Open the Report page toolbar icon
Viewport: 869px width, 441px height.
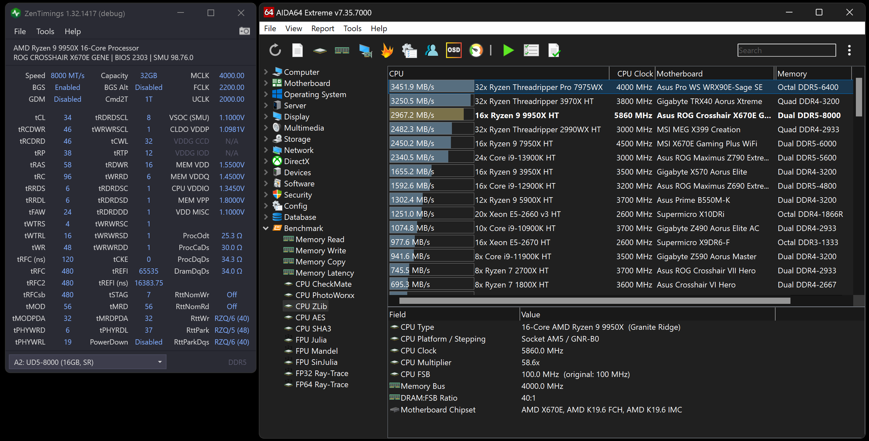pos(297,50)
